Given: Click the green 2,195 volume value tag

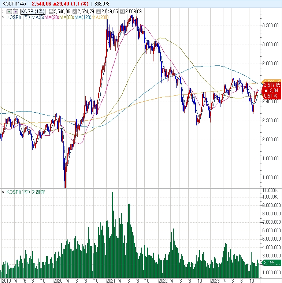Looking at the screenshot, I should [272, 263].
